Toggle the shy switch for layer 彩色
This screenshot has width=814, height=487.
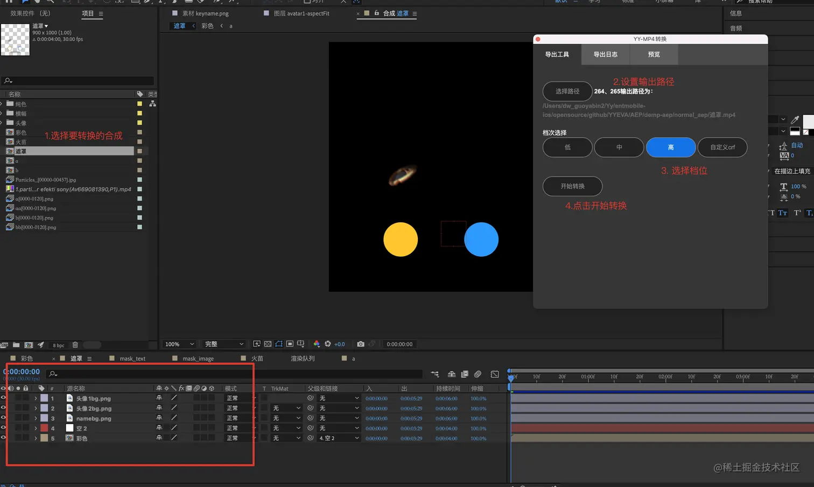click(159, 438)
